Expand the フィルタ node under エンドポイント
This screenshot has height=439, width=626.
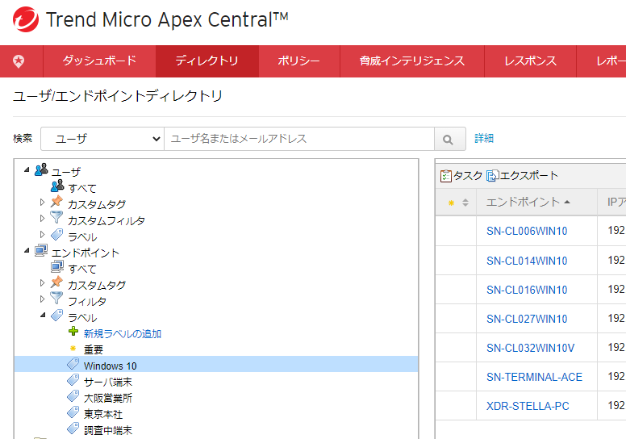tap(43, 300)
